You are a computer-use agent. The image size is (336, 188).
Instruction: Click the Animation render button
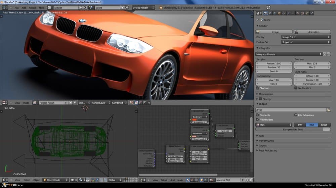pyautogui.click(x=313, y=32)
